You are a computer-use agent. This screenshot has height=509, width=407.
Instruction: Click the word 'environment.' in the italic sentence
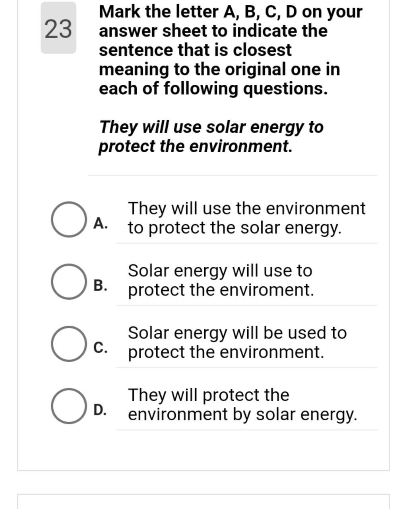click(x=240, y=146)
